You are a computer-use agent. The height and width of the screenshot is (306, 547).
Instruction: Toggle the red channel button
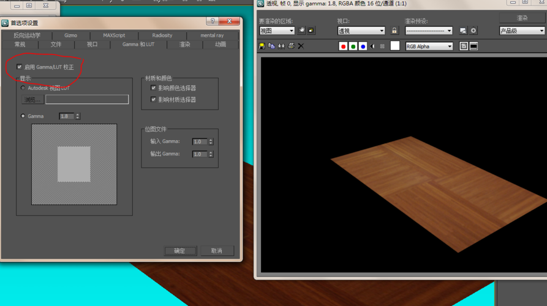pos(343,47)
